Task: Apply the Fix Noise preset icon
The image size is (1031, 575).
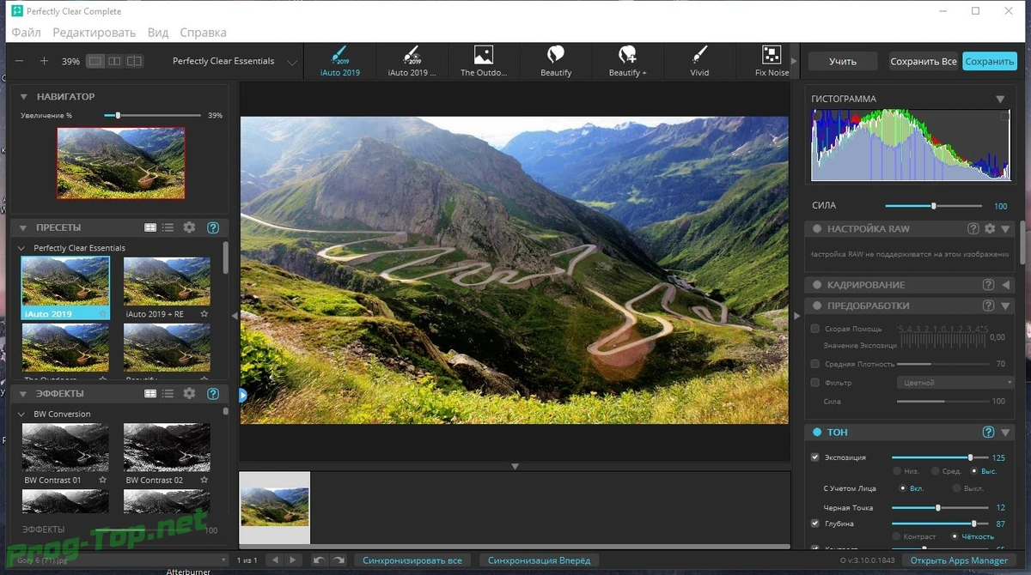Action: (x=772, y=62)
